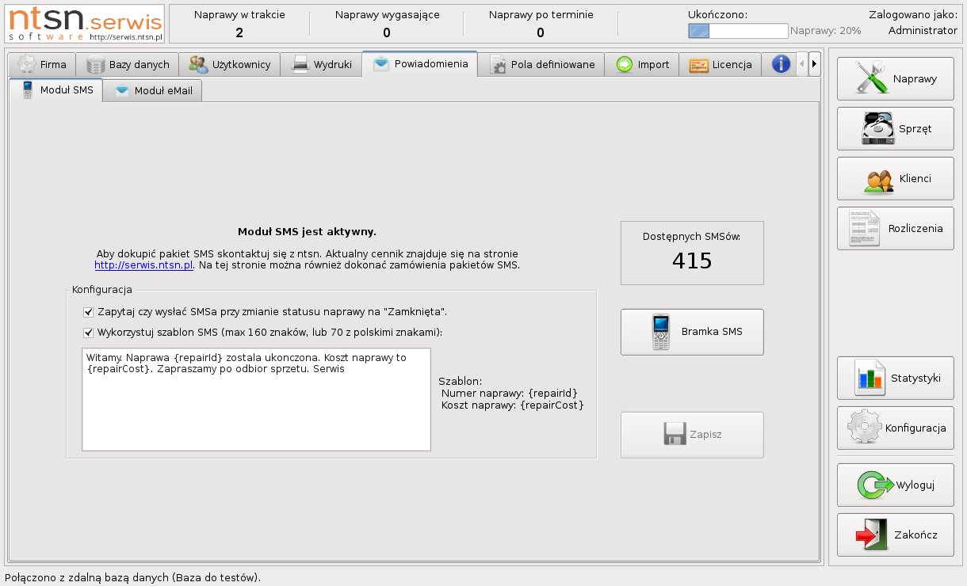This screenshot has height=586, width=967.
Task: Click the Konfiguracja gear button
Action: [895, 428]
